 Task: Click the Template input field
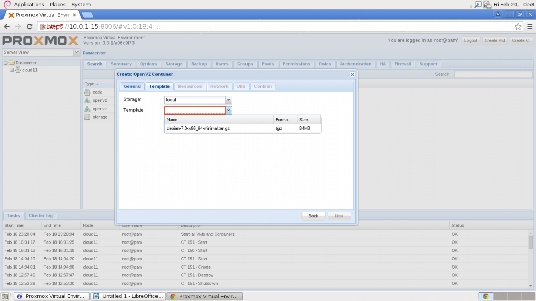tap(195, 110)
